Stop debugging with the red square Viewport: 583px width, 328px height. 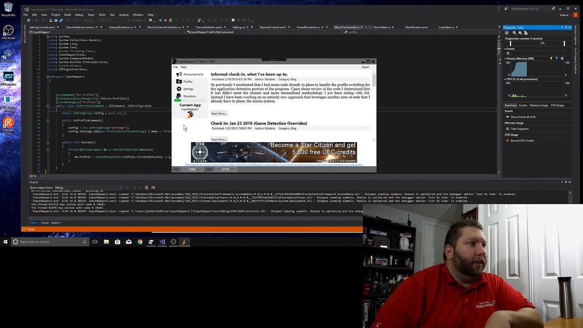pyautogui.click(x=165, y=20)
